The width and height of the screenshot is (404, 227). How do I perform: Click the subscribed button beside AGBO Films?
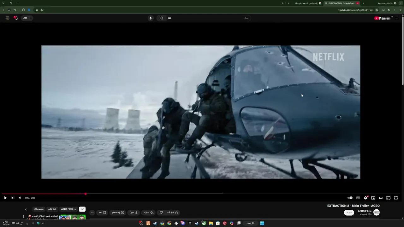(349, 212)
